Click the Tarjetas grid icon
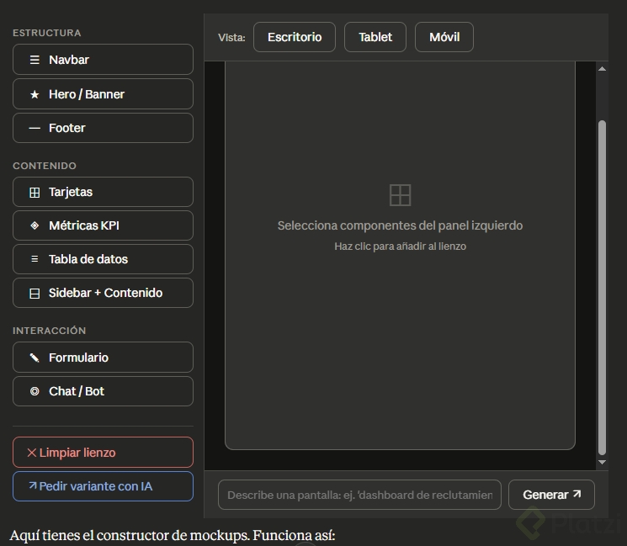The height and width of the screenshot is (546, 627). click(x=35, y=192)
